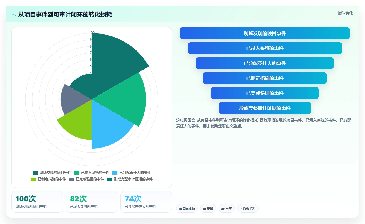Click the 表格 tag chip
Viewport: 365px width, 224px height.
pyautogui.click(x=208, y=208)
